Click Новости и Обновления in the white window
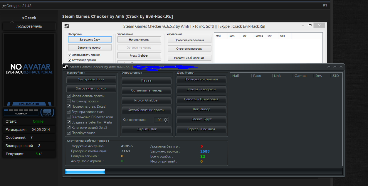 [x=190, y=58]
